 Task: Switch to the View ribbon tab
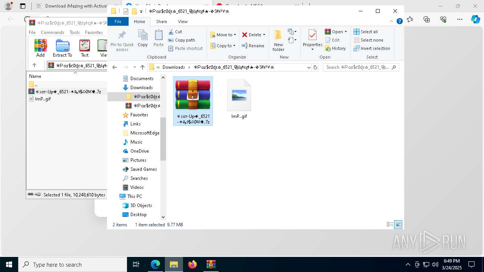(183, 22)
